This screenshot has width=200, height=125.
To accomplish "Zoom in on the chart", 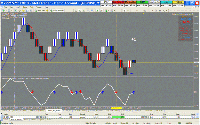I will coord(88,11).
